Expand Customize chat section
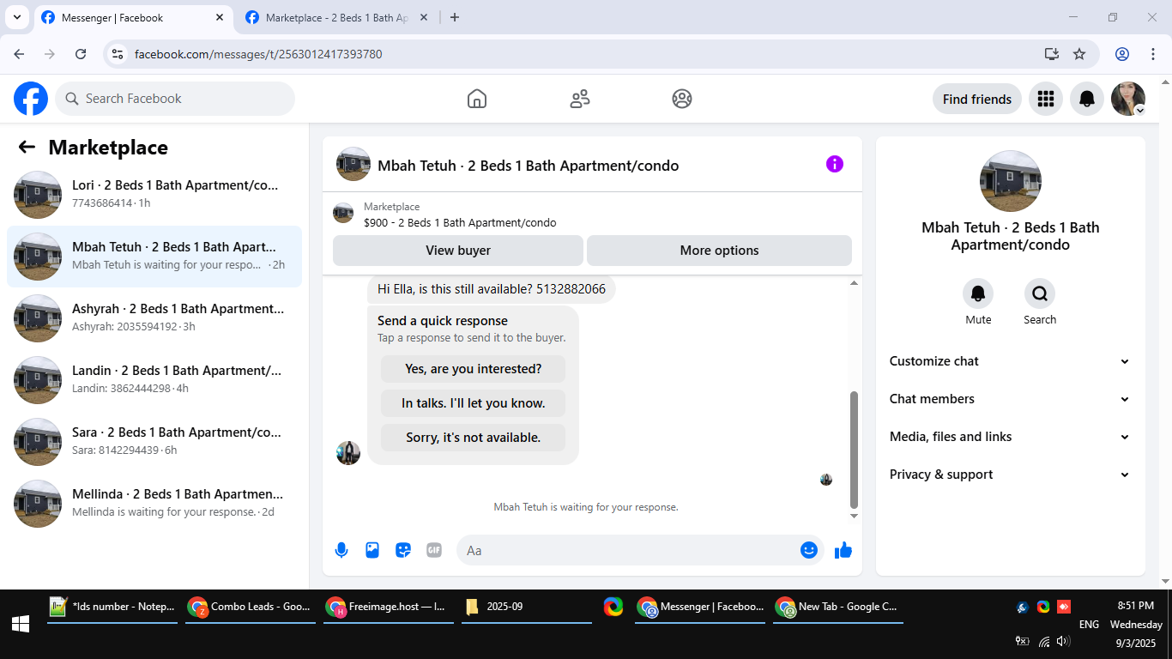Screen dimensions: 1172x659 1011,361
